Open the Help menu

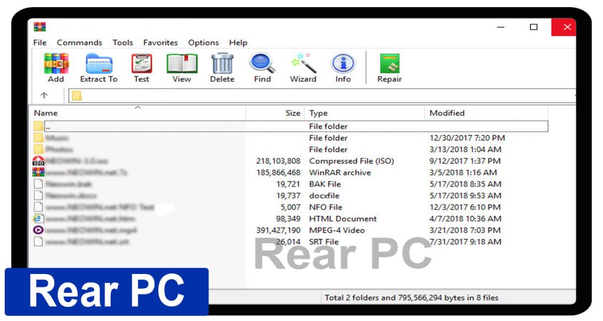pos(238,42)
